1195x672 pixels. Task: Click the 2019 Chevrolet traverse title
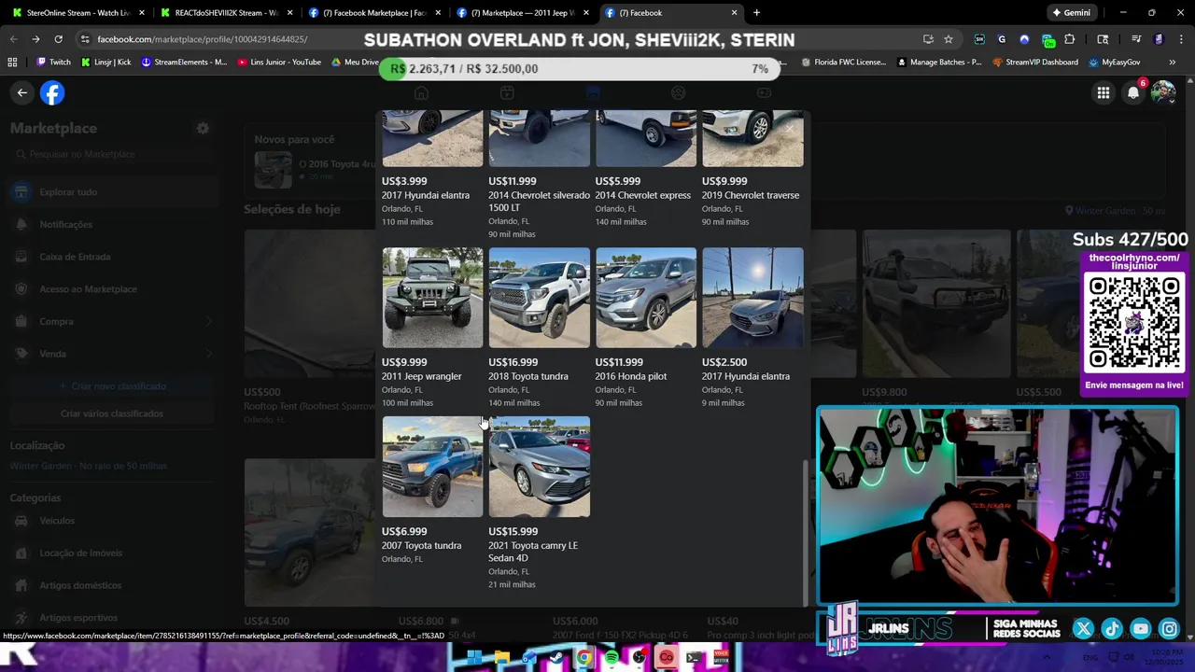click(751, 195)
